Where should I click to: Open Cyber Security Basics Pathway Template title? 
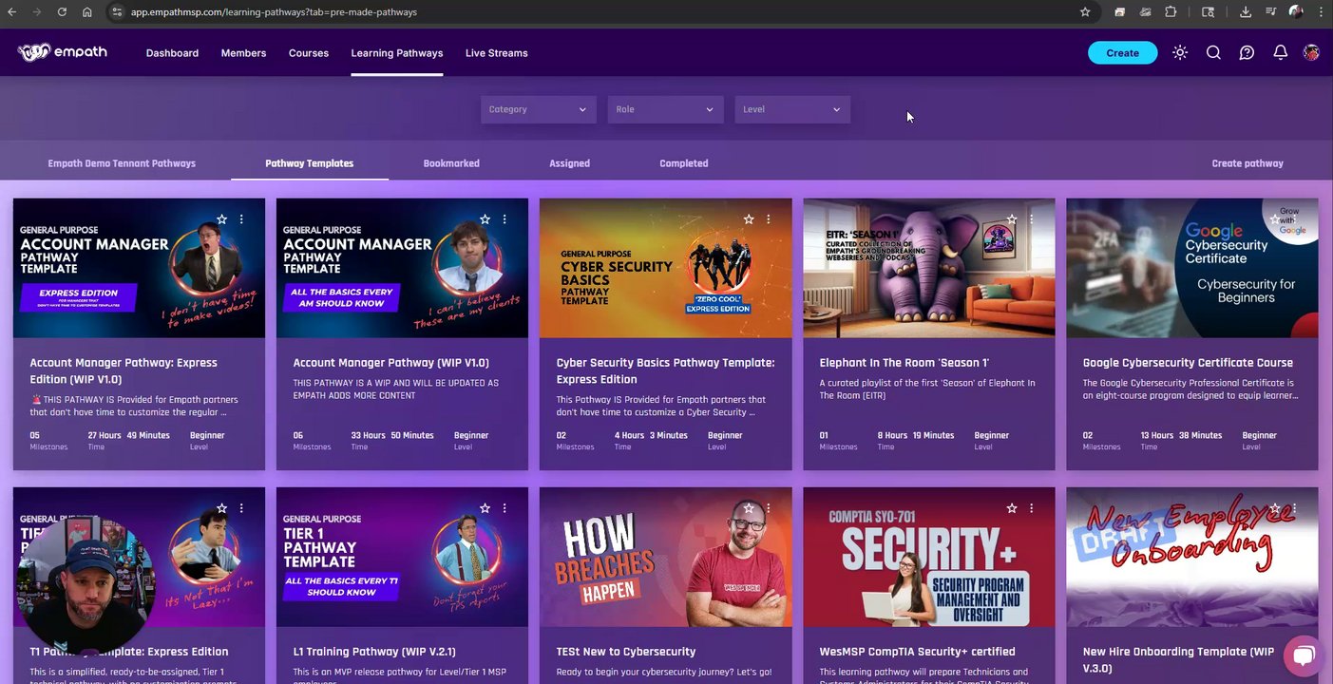(x=665, y=370)
